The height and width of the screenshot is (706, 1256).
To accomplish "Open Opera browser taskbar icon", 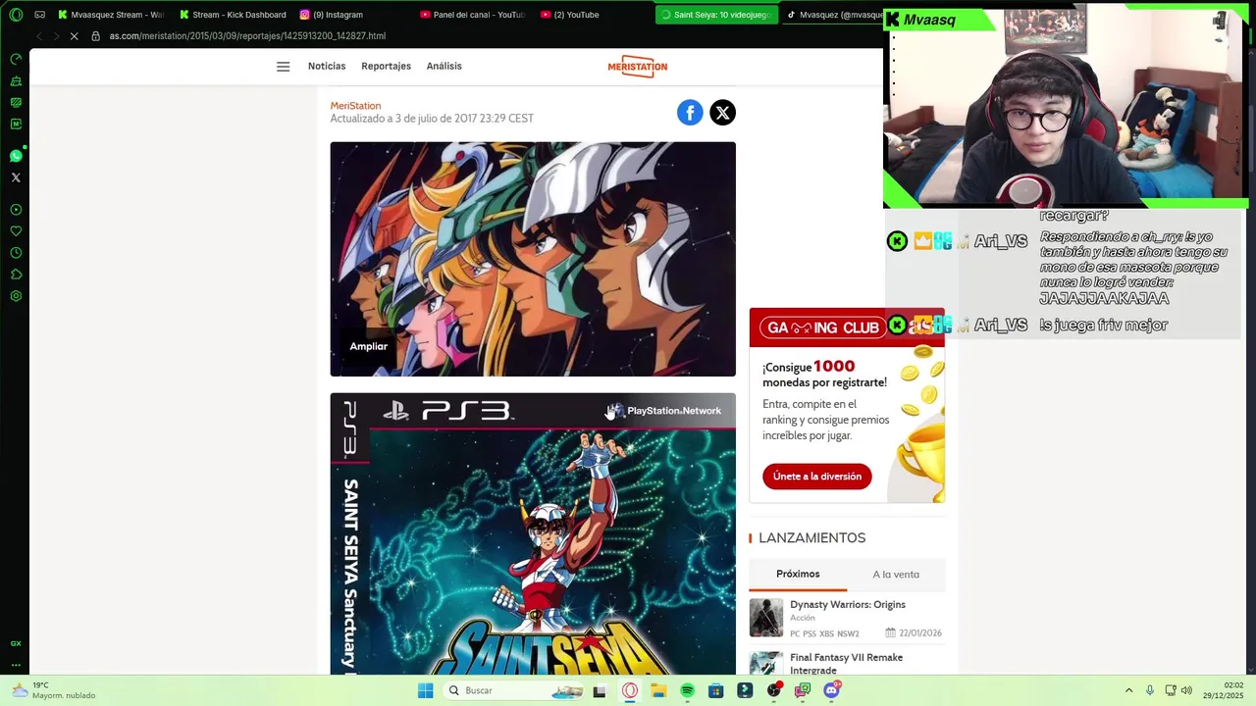I will [x=630, y=690].
